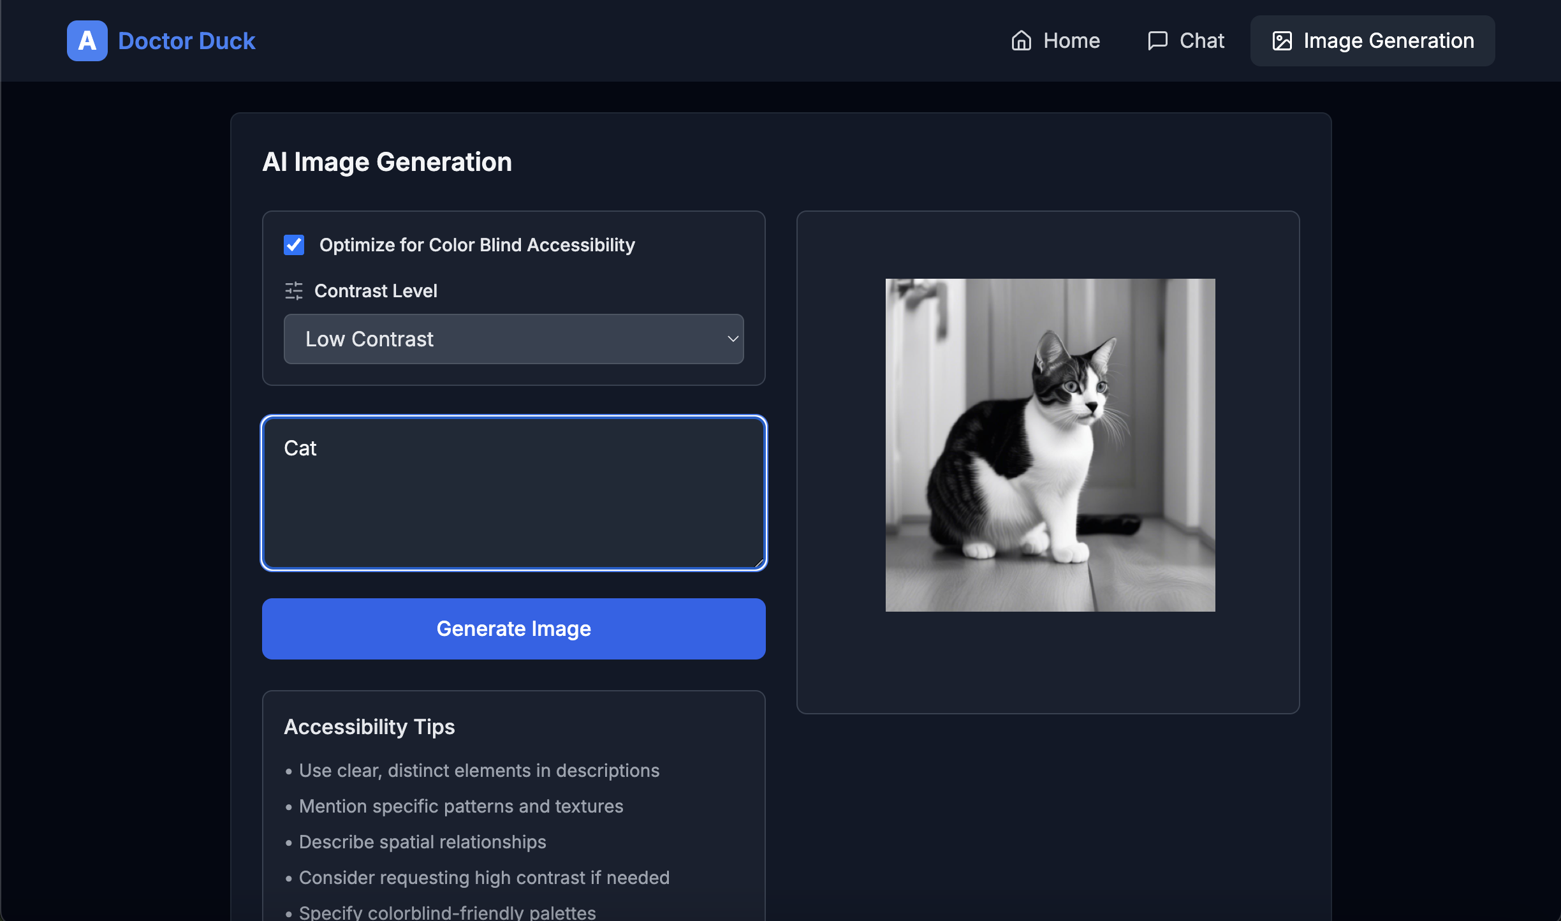Click the sliders icon next to Contrast Level
Screen dimensions: 1561x921
(x=293, y=291)
